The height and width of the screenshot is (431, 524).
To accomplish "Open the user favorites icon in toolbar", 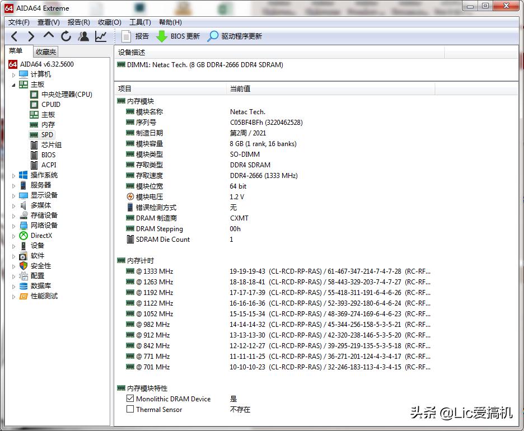I will [x=83, y=36].
